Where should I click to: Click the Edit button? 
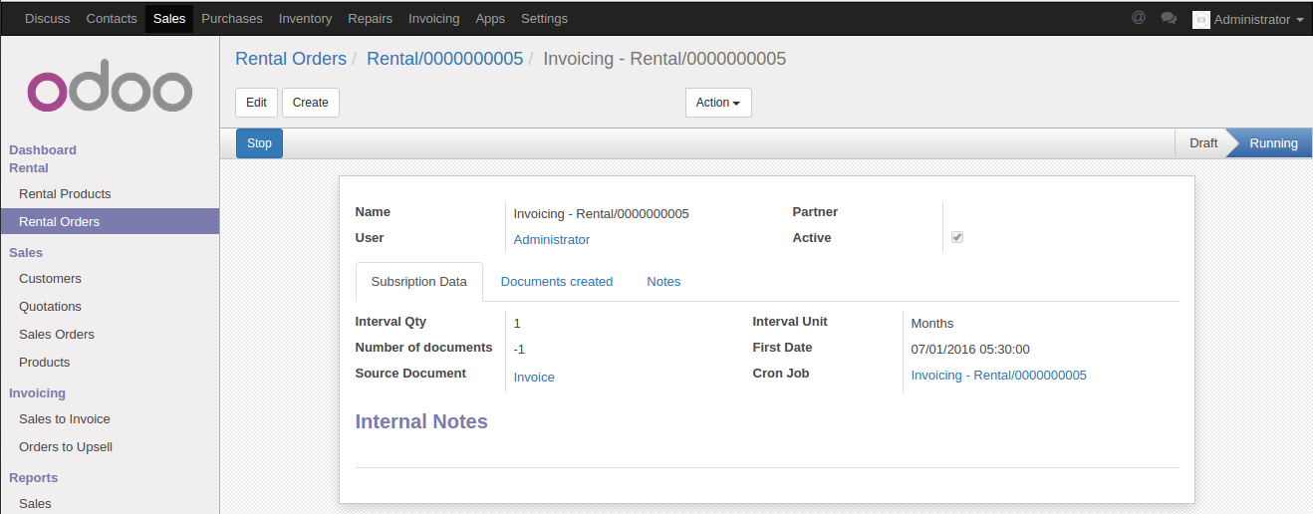click(256, 103)
